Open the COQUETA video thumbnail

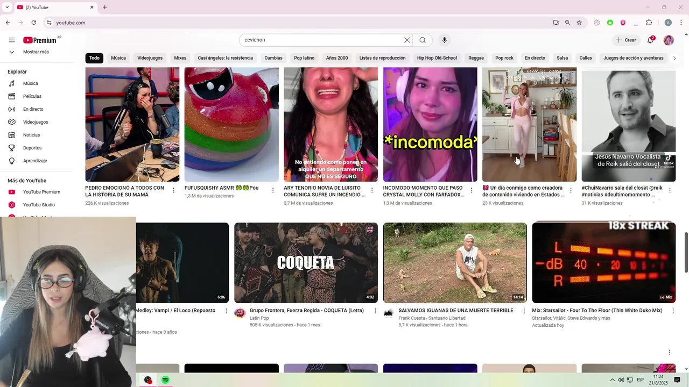click(306, 263)
